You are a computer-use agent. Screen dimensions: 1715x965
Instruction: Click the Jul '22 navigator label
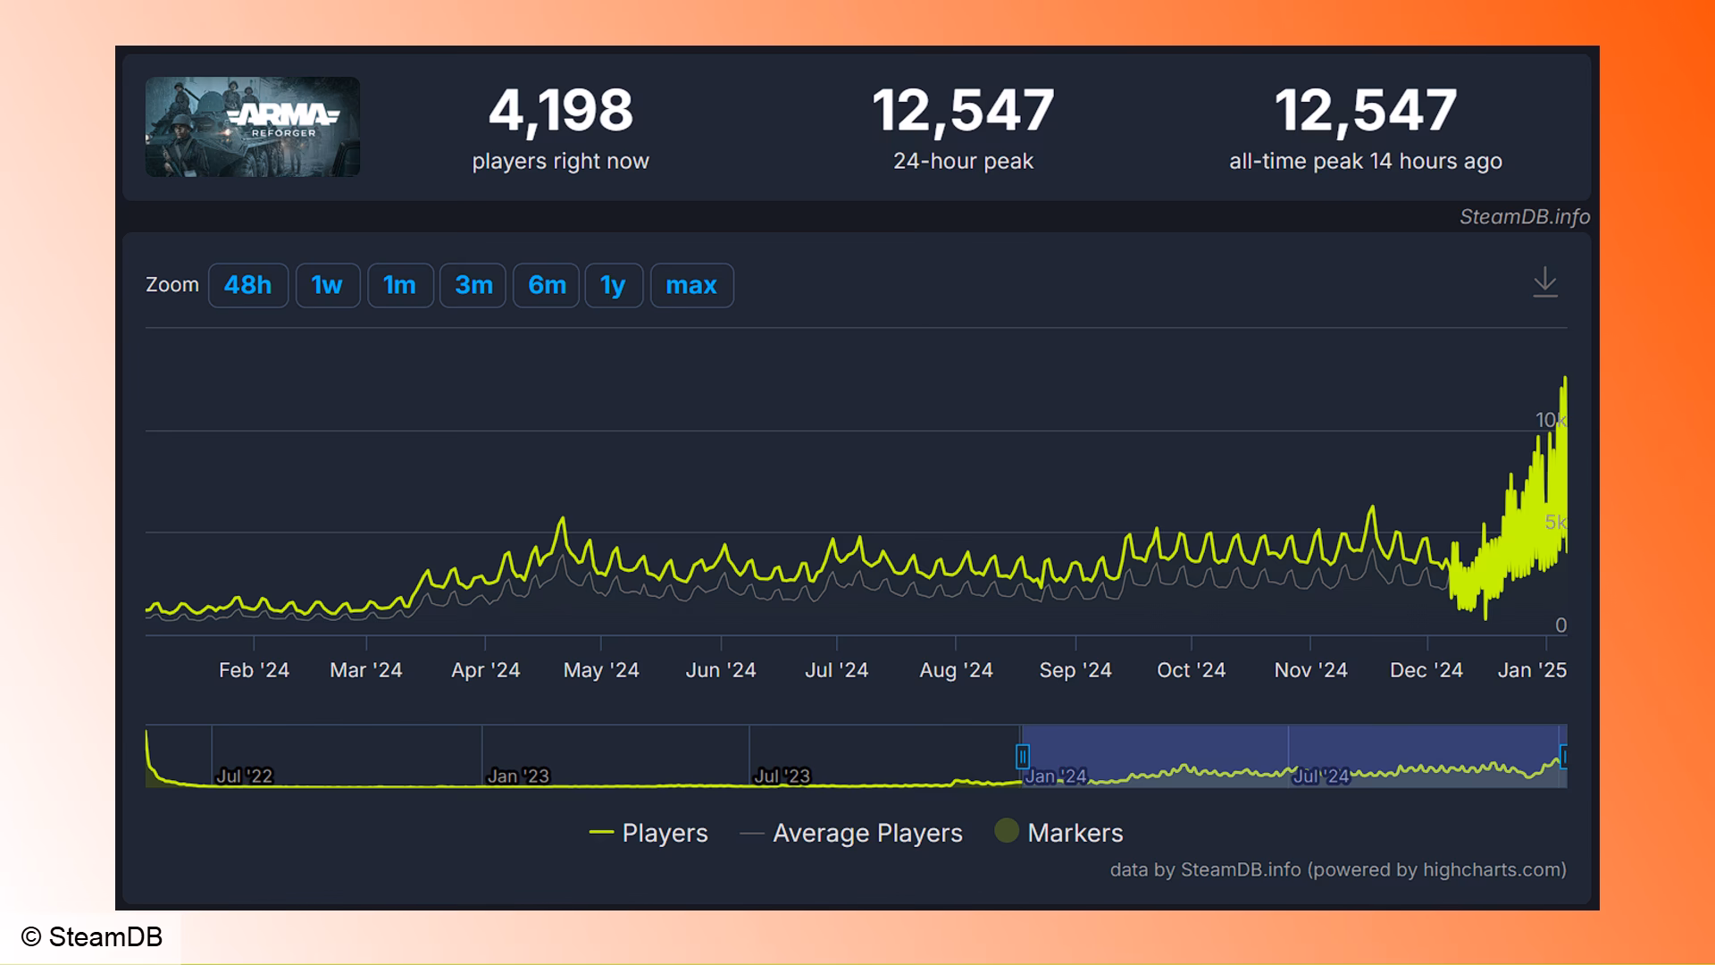(x=245, y=776)
